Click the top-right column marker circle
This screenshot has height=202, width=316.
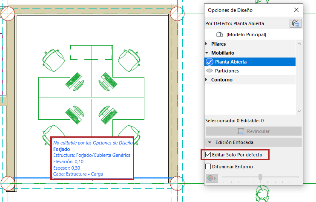pos(177,14)
